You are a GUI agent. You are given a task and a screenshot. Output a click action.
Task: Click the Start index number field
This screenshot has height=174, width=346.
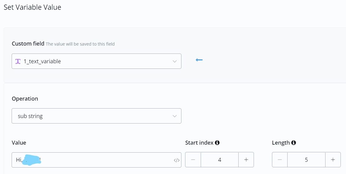tap(220, 160)
